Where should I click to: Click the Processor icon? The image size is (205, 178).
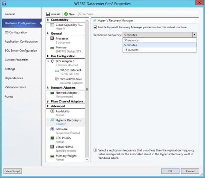tap(52, 38)
